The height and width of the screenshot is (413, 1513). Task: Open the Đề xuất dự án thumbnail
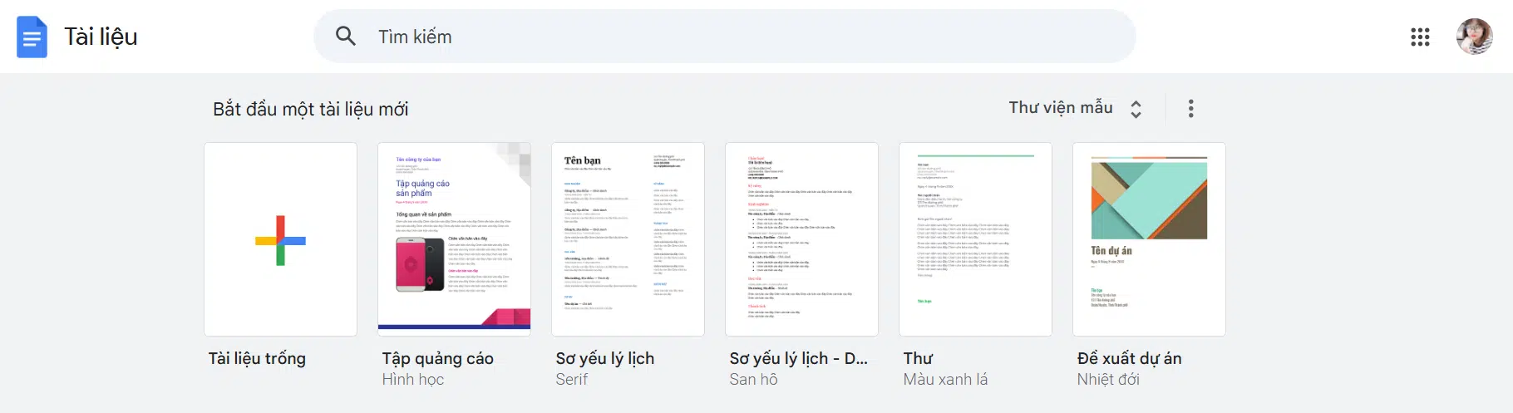[1149, 239]
